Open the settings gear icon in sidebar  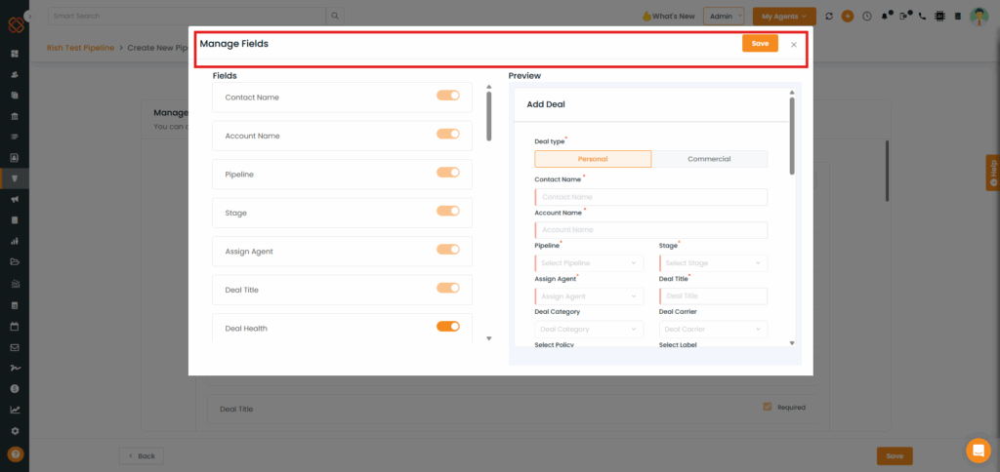point(15,431)
